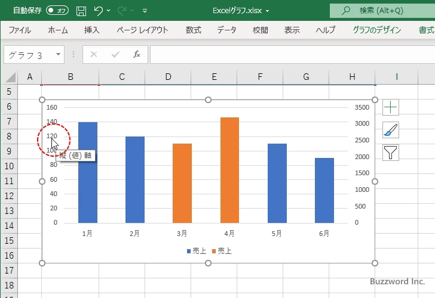The height and width of the screenshot is (298, 435).
Task: Open Customize Quick Access Toolbar dropdown
Action: (145, 11)
